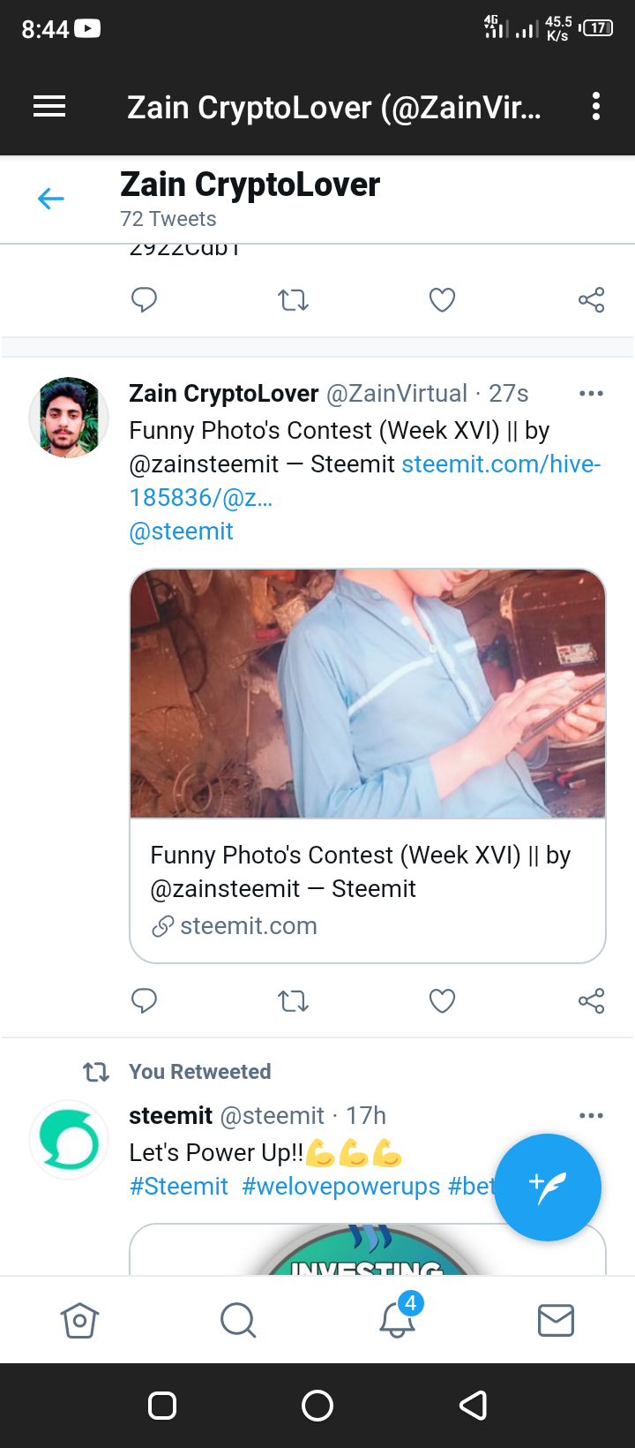Image resolution: width=635 pixels, height=1448 pixels.
Task: Reply to the Funny Photo's Contest tweet
Action: 144,1000
